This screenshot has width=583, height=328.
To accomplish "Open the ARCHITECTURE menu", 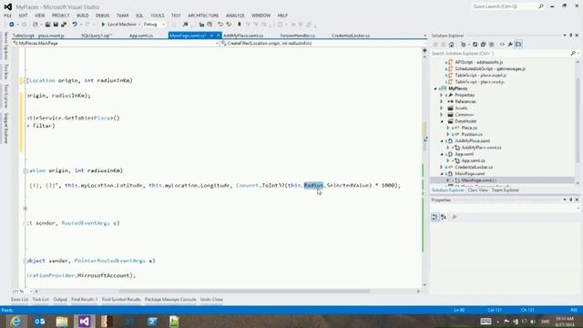I will pos(203,15).
